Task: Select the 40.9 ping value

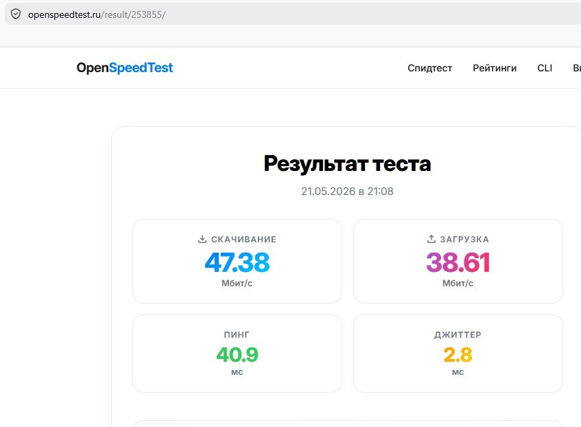Action: pos(237,355)
